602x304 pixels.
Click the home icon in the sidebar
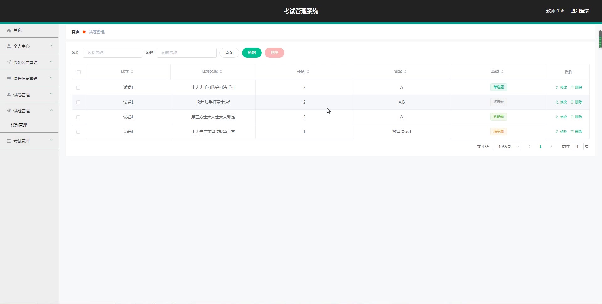click(x=9, y=30)
